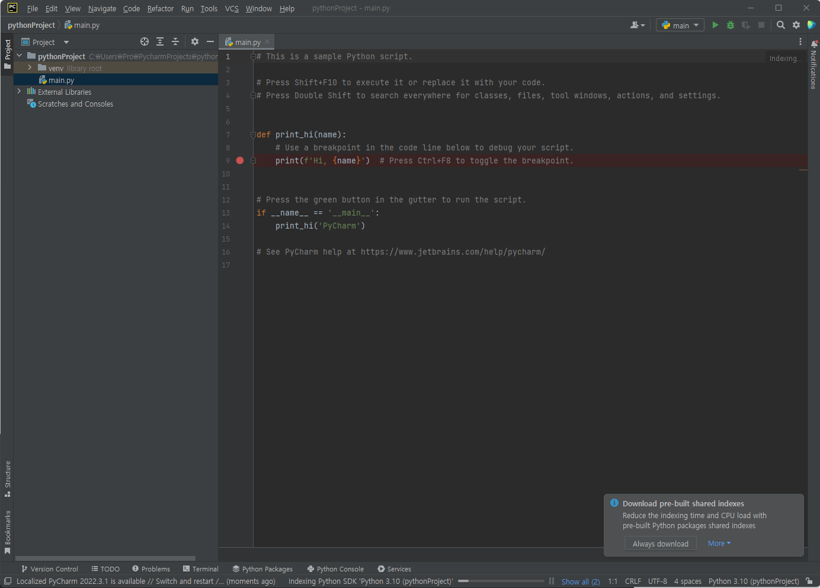This screenshot has height=588, width=820.
Task: Open editor tab options three-dot menu
Action: pyautogui.click(x=800, y=41)
